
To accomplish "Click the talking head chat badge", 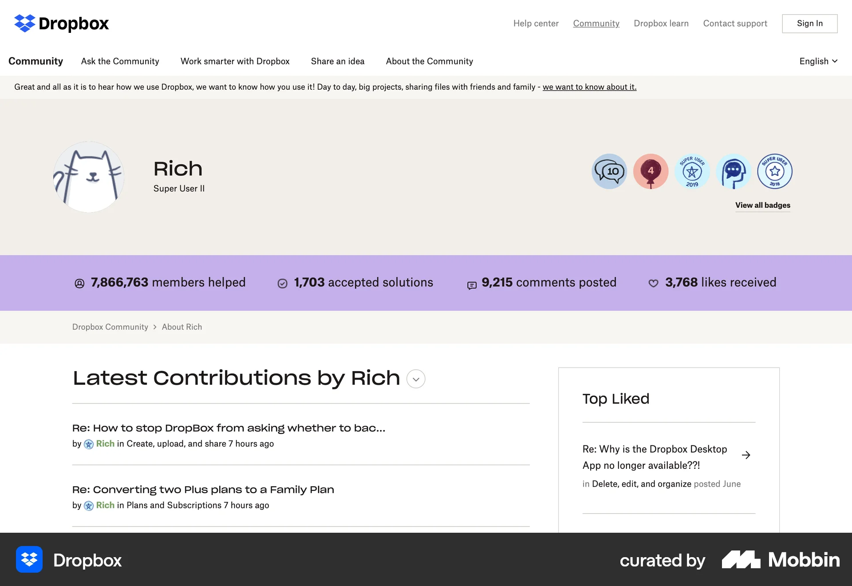I will [x=733, y=171].
